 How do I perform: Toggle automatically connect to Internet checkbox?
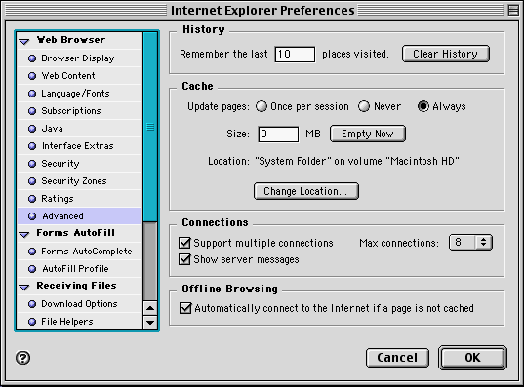185,308
